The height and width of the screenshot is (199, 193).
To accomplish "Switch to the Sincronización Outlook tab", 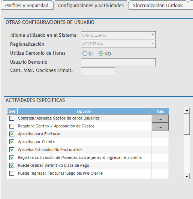I will click(x=158, y=6).
